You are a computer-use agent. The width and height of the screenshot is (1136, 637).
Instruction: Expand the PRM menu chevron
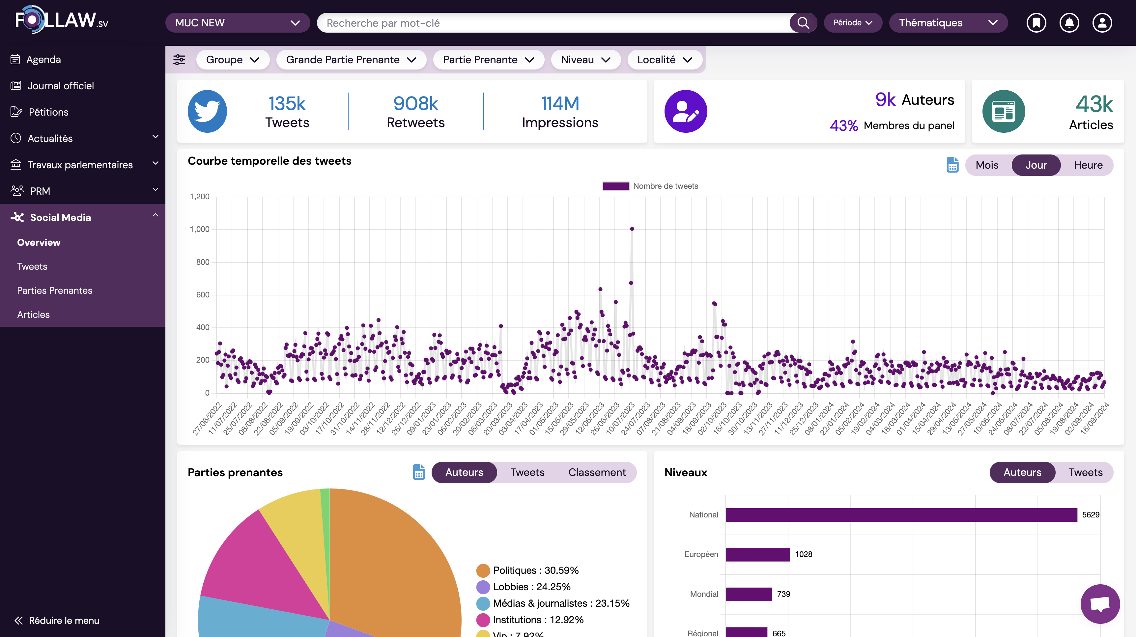tap(155, 189)
